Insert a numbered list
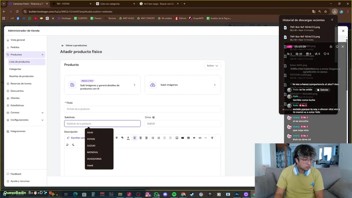 tap(159, 138)
